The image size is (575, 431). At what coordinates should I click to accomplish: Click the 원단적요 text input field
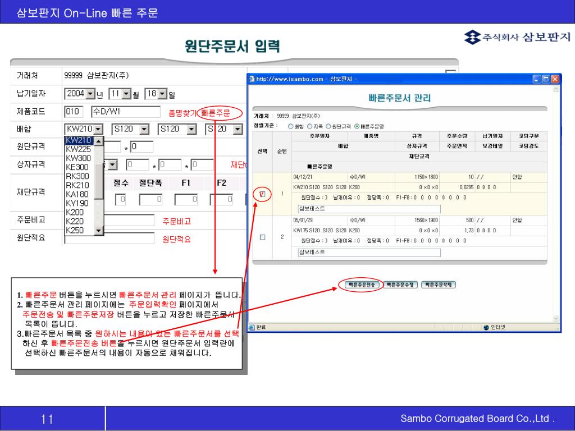[x=109, y=239]
